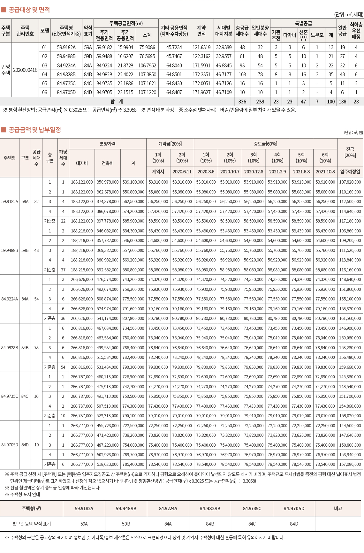
Task: Click construction cost '350,978,000'
Action: [108, 182]
